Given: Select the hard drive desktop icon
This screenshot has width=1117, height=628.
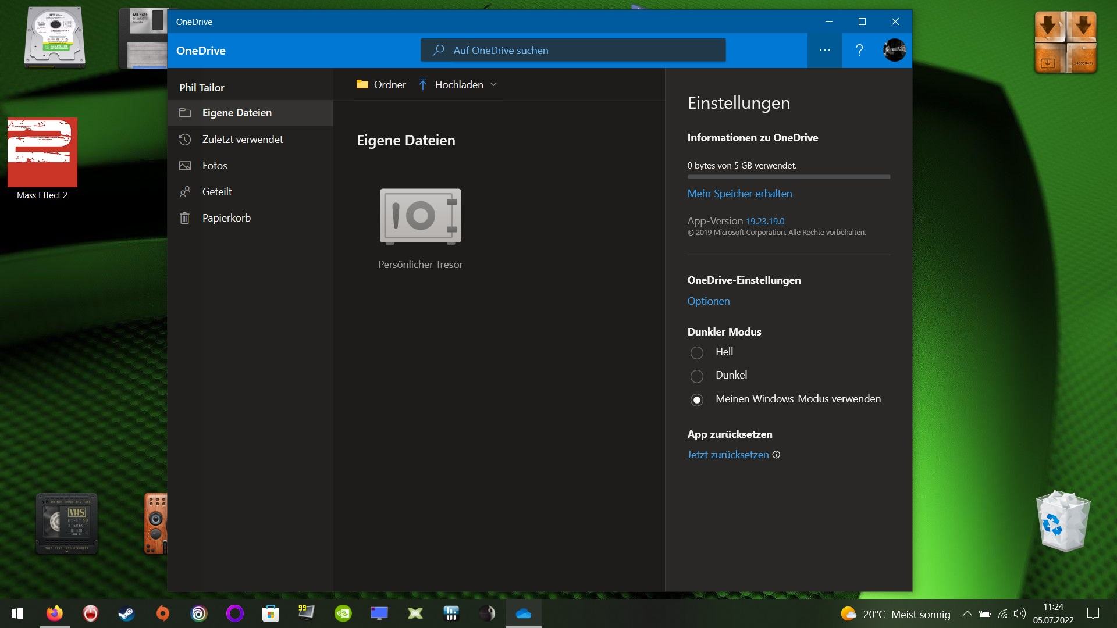Looking at the screenshot, I should point(55,38).
